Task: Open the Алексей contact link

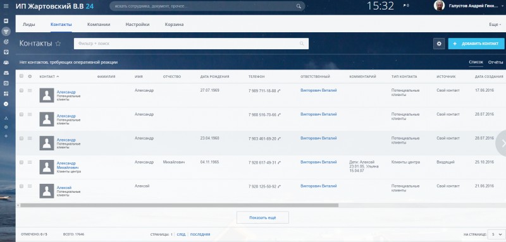Action: tap(64, 188)
